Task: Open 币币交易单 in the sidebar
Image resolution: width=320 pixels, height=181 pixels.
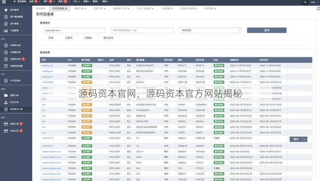Action: (15, 81)
